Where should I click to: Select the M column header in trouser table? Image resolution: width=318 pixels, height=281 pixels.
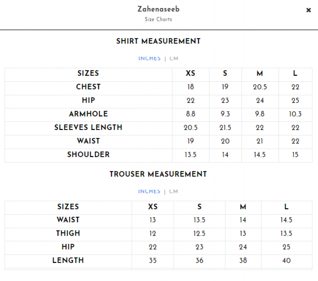click(243, 207)
